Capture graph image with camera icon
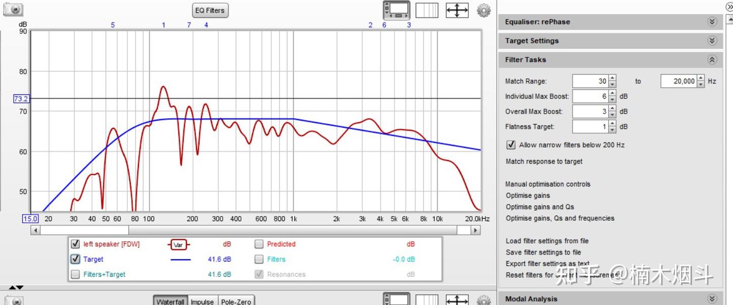733x305 pixels. click(13, 9)
